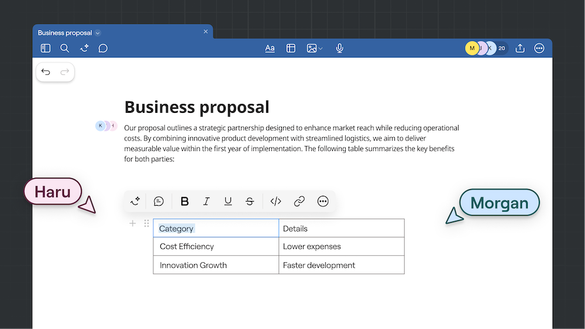Insert a table from top toolbar

coord(291,49)
